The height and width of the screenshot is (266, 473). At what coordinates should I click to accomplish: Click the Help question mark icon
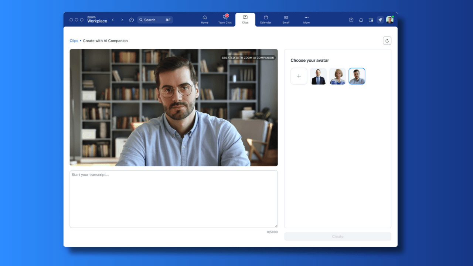[351, 20]
